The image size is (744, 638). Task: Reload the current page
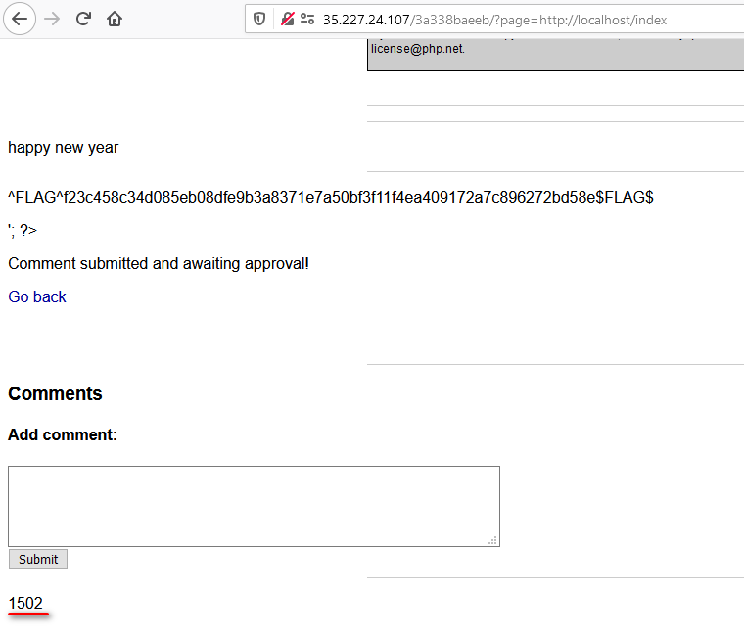84,19
